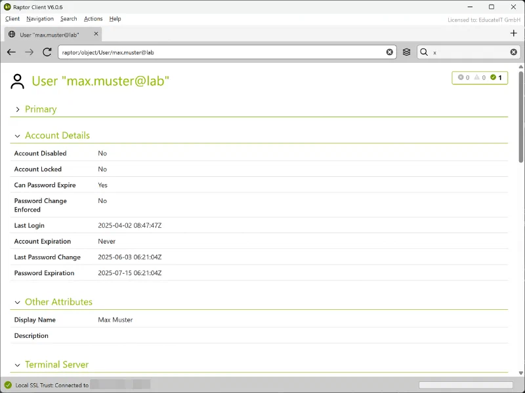Select the Can Password Expire label
Screen dimensions: 525x393
[45, 185]
